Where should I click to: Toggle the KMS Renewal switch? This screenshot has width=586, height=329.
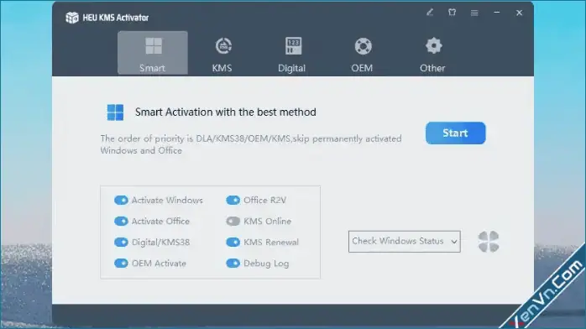point(233,242)
